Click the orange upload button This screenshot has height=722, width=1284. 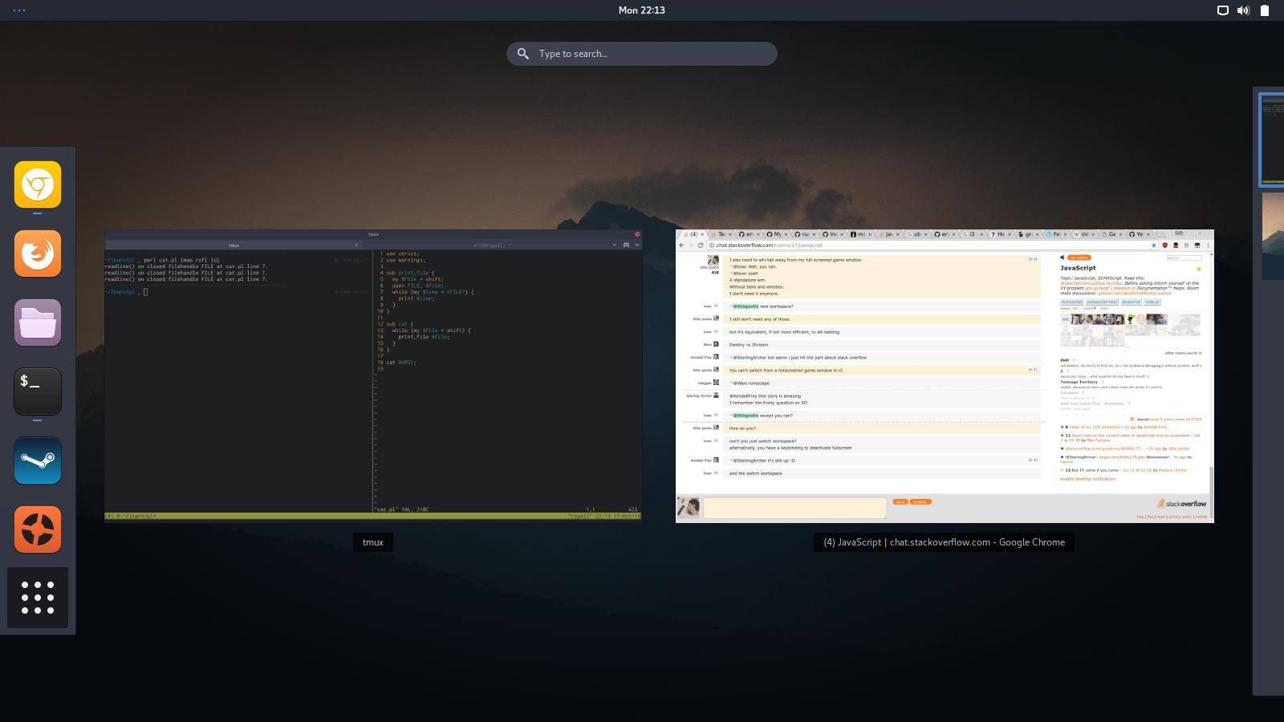click(920, 501)
